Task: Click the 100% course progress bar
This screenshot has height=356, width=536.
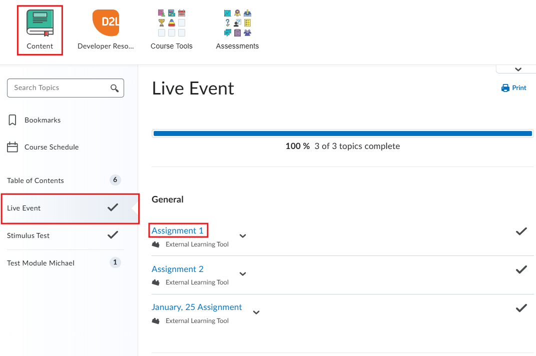Action: tap(342, 133)
